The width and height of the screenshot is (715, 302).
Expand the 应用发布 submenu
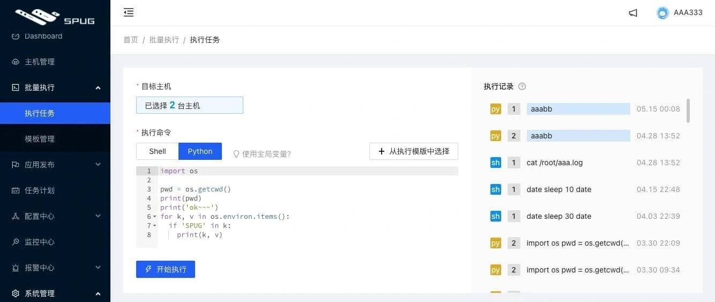(98, 165)
